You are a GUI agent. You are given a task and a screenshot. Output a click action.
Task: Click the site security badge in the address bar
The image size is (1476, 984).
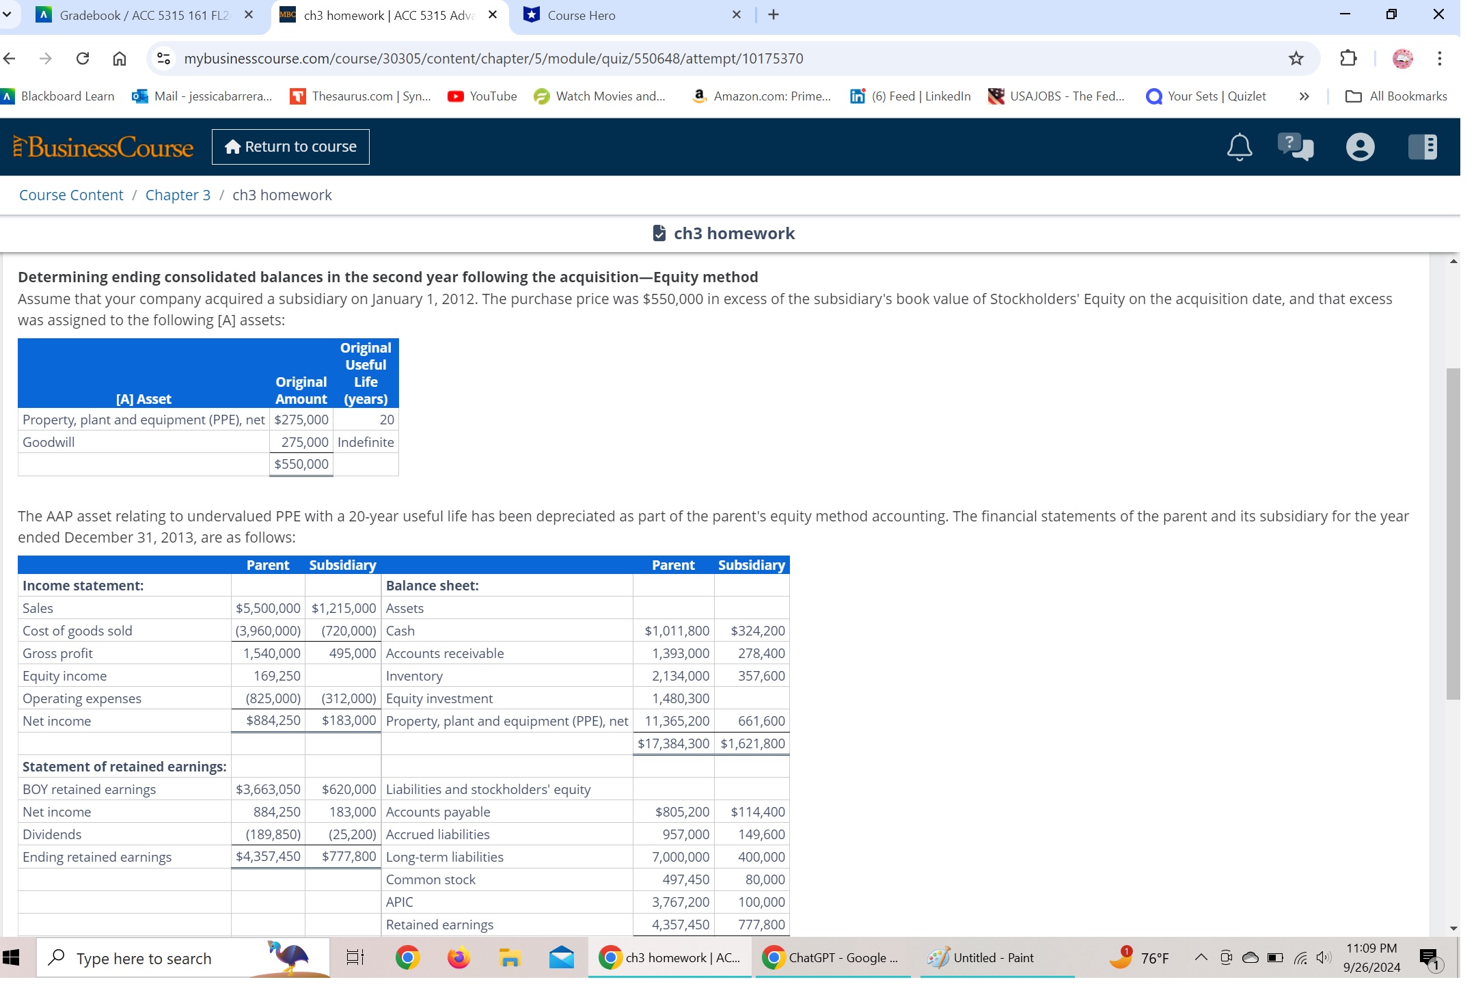coord(163,59)
